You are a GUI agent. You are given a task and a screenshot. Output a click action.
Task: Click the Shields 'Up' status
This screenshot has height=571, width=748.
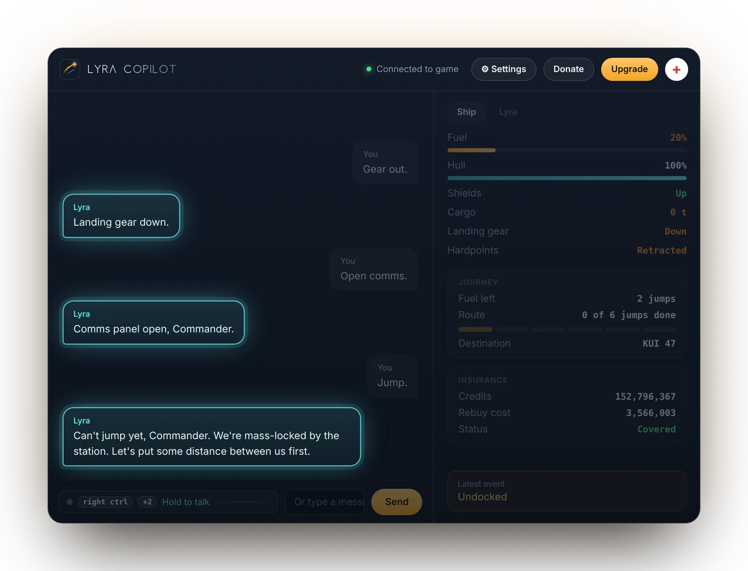681,193
